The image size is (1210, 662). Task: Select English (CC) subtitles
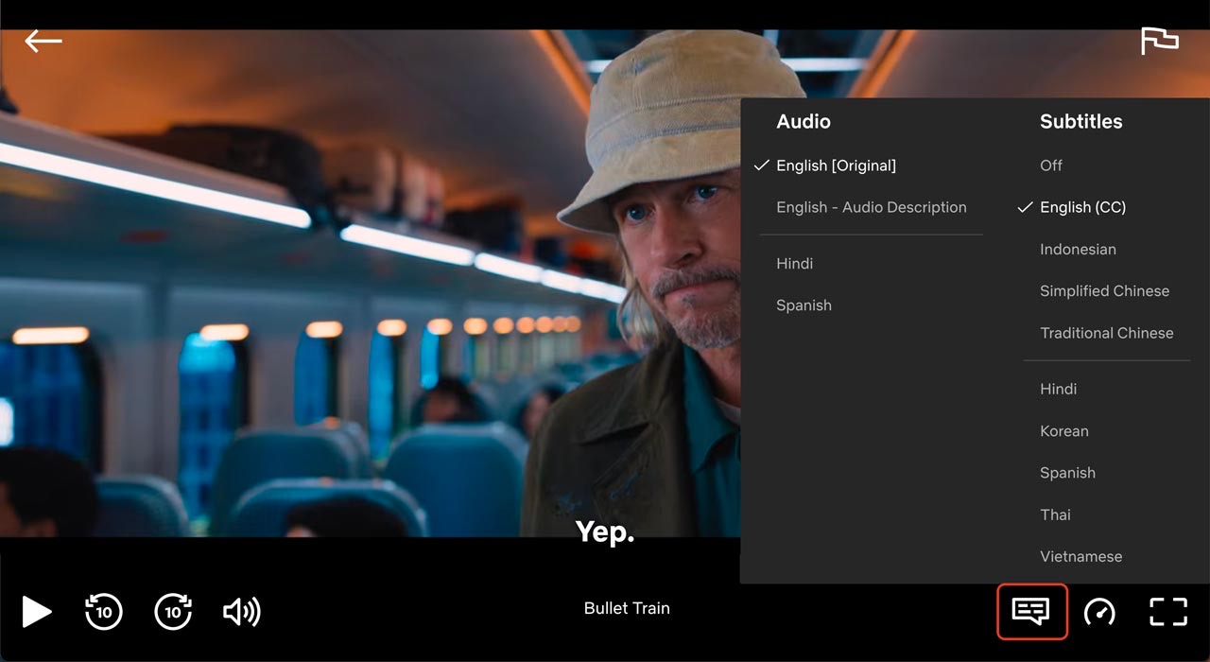pyautogui.click(x=1082, y=207)
